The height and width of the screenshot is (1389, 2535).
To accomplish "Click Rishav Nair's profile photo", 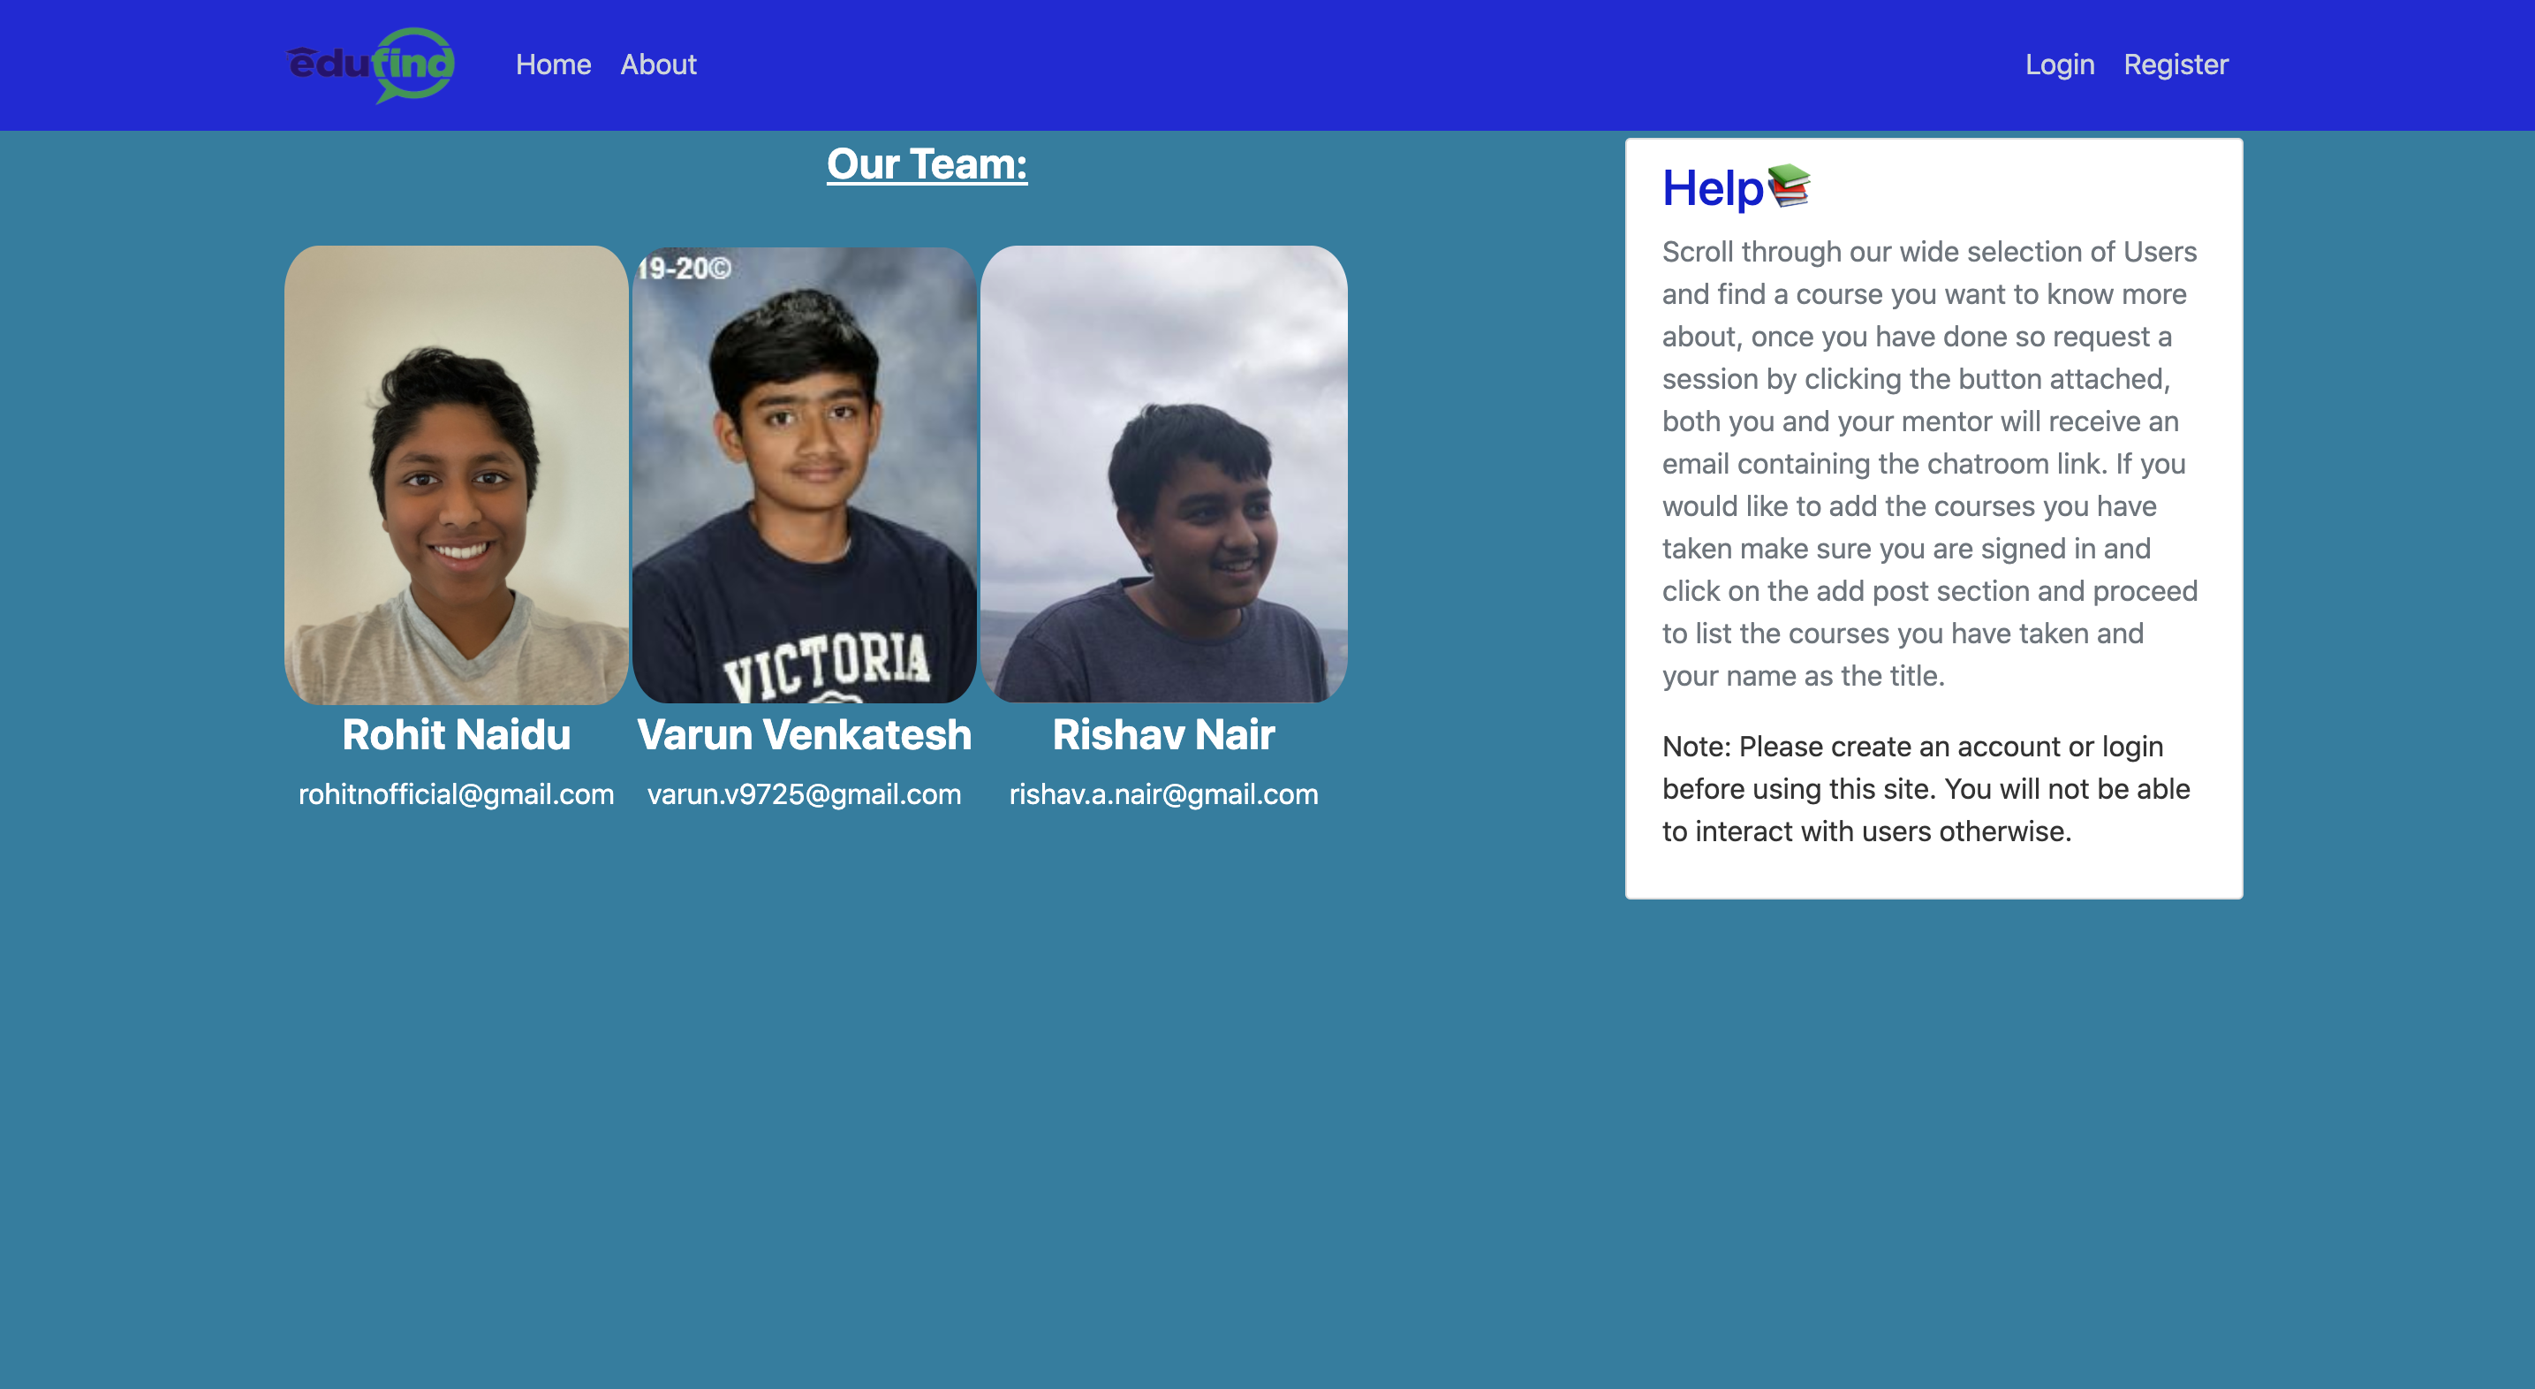I will [1163, 474].
